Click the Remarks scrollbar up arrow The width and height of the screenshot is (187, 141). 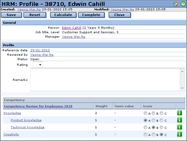182,71
